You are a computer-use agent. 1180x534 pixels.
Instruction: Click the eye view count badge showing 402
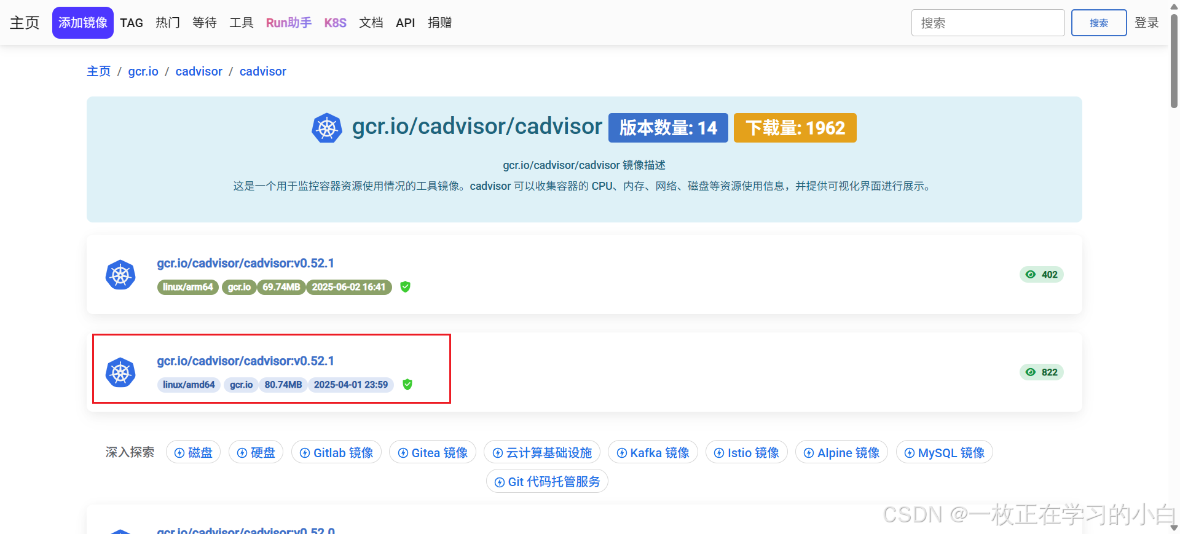(1042, 274)
